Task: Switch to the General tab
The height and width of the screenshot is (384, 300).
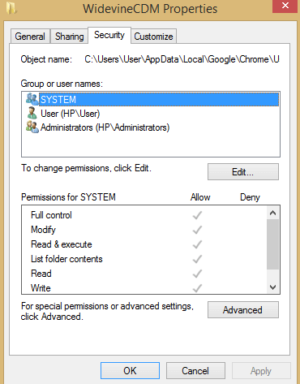Action: tap(30, 37)
